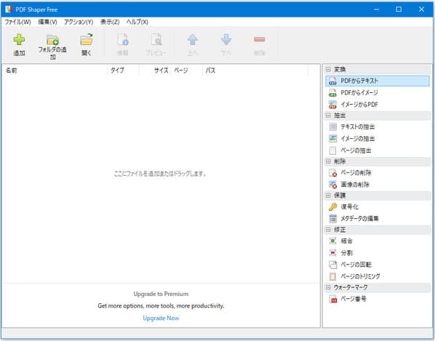Click the 'Get more options, more tools' text
This screenshot has height=341, width=435.
(161, 306)
